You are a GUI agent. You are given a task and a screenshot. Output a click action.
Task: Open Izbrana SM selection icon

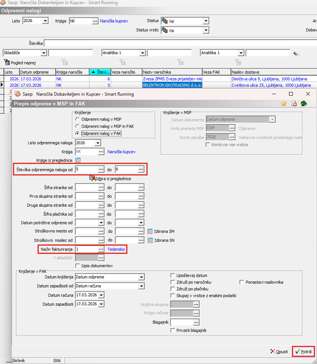[x=150, y=231]
